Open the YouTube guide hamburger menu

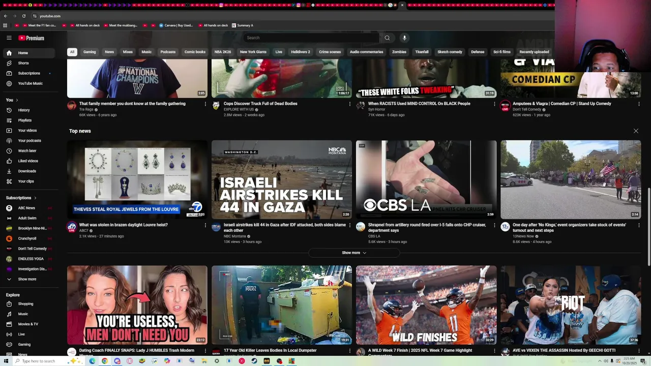9,38
